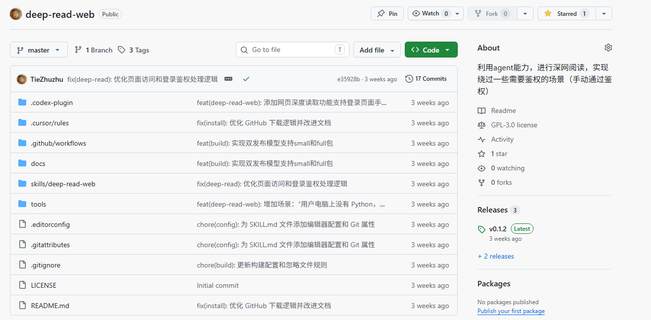Click the .gitignore file icon
The height and width of the screenshot is (320, 651).
point(22,265)
